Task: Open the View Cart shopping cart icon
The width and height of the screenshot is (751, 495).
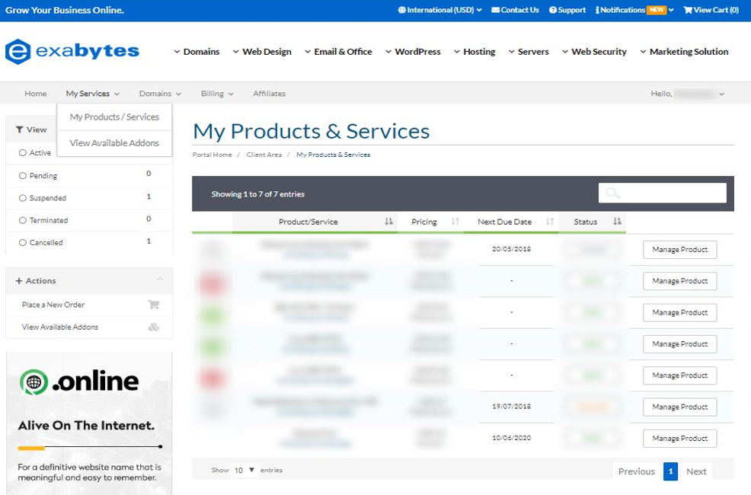Action: (x=688, y=10)
